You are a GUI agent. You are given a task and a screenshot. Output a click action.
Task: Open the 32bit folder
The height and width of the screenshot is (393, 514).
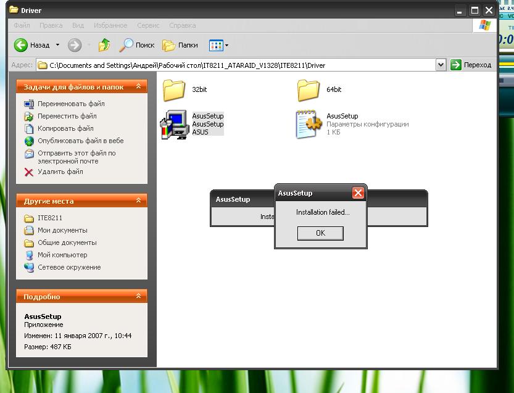coord(175,90)
